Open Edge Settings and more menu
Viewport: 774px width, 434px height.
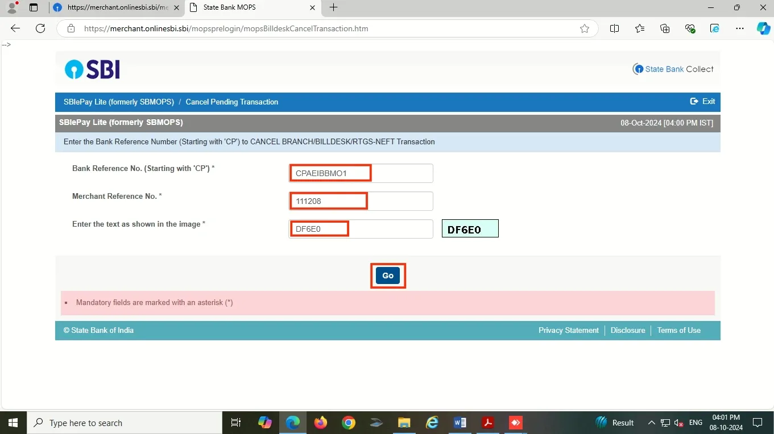tap(740, 28)
